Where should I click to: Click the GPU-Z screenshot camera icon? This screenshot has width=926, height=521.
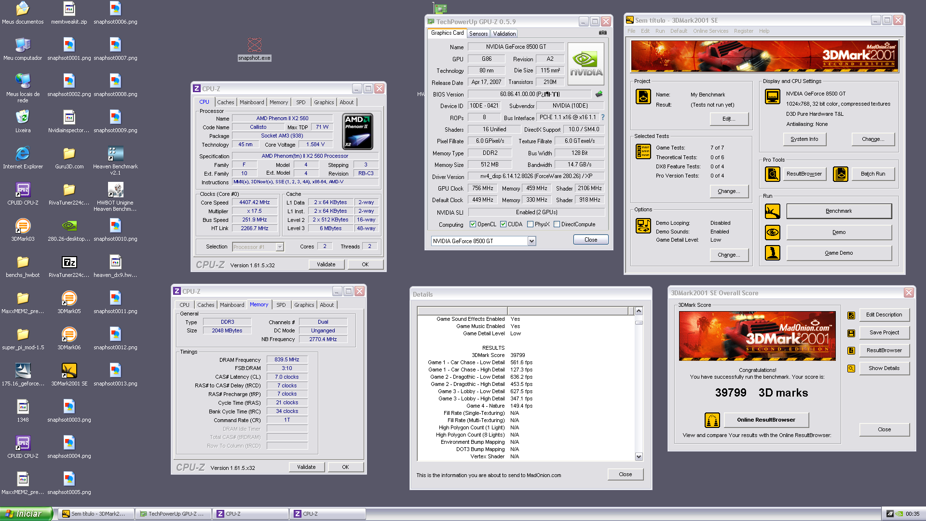pos(603,33)
